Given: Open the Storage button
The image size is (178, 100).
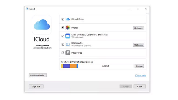Looking at the screenshot, I should (x=139, y=66).
